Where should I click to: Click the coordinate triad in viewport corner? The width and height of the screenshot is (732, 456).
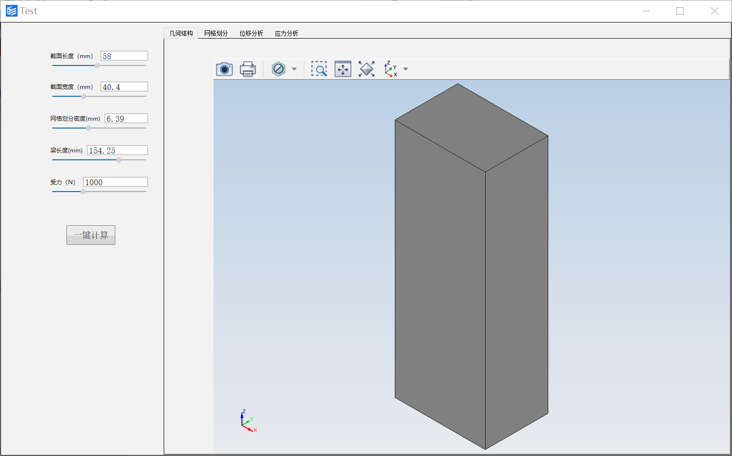(x=249, y=421)
